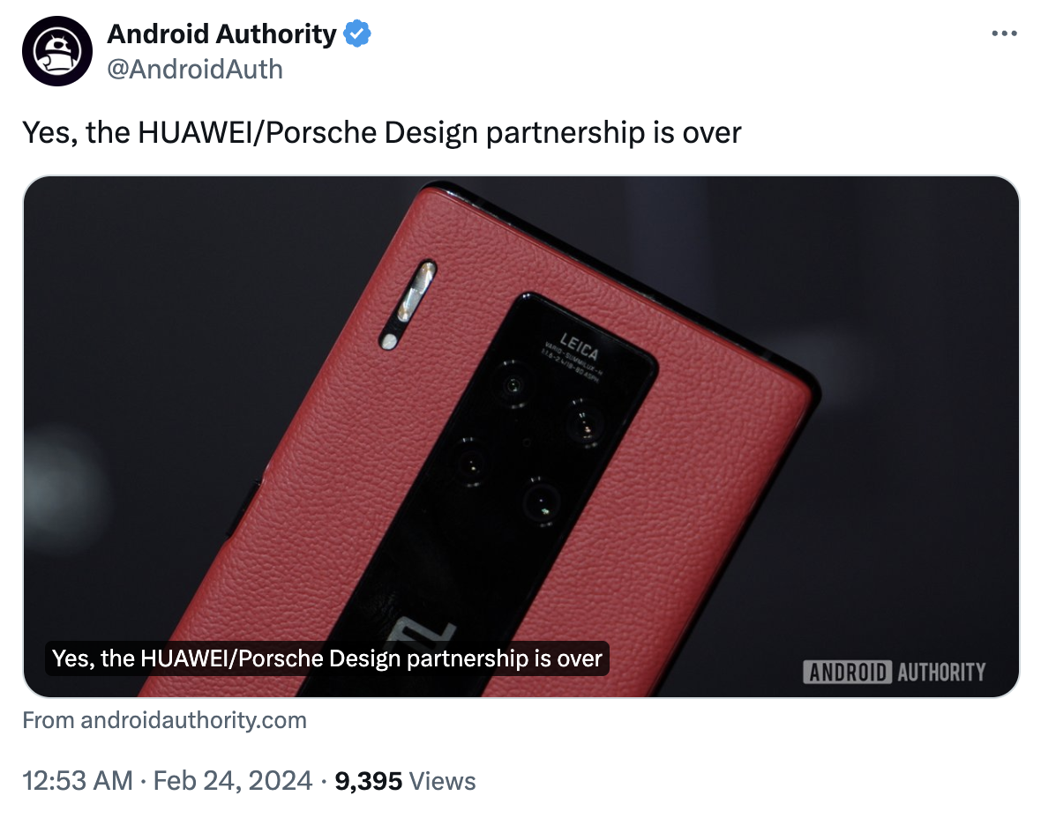Click the card headline caption overlay
The width and height of the screenshot is (1041, 818).
pyautogui.click(x=327, y=658)
